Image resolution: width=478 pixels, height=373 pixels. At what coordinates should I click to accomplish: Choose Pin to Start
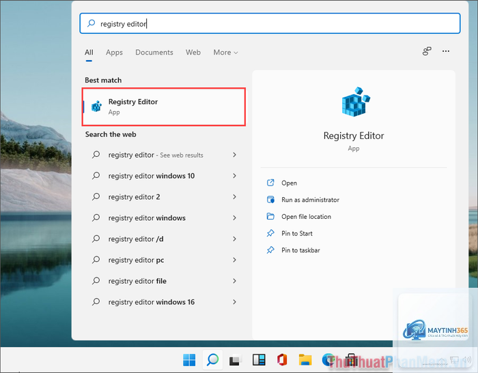coord(297,233)
